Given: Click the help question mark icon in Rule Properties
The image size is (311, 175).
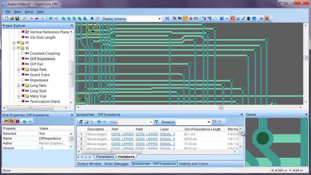Looking at the screenshot, I should pyautogui.click(x=17, y=122).
